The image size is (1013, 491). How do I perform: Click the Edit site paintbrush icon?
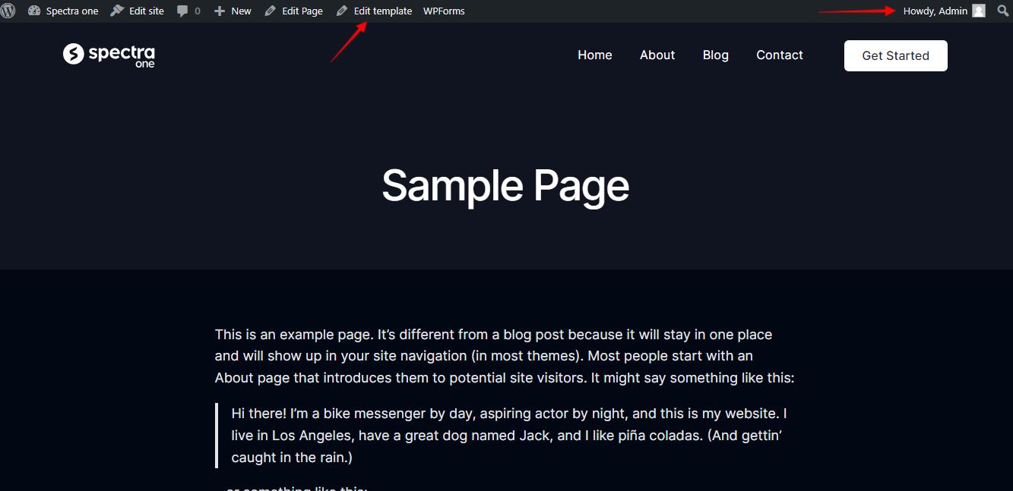point(117,11)
